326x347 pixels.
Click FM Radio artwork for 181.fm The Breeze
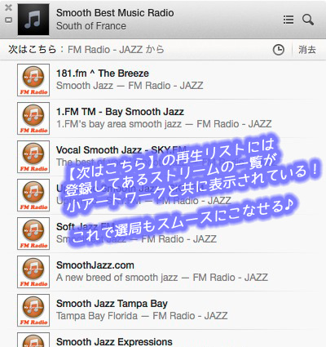33,80
